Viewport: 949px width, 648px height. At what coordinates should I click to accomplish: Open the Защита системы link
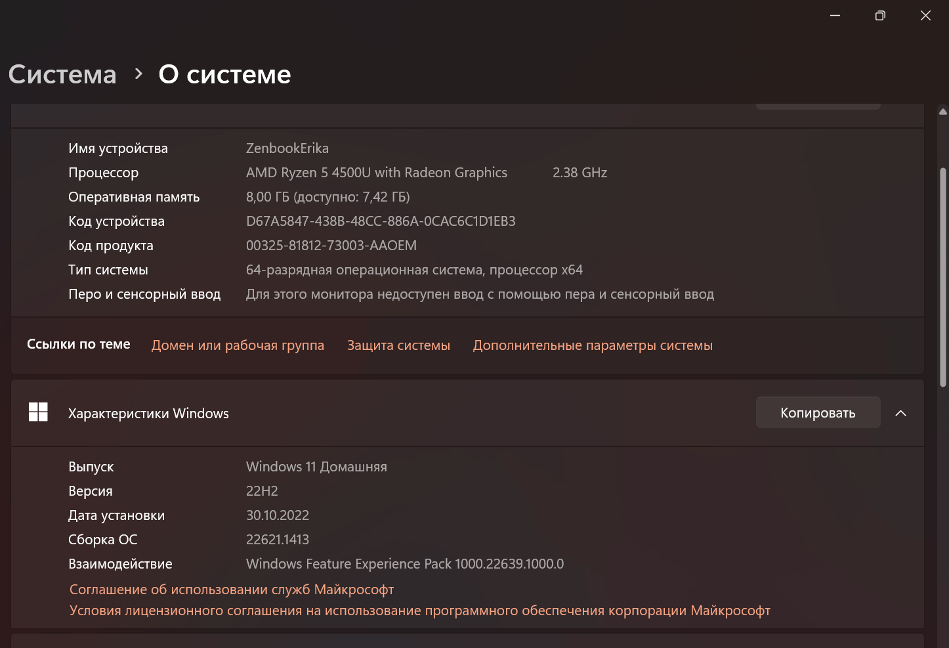tap(398, 345)
